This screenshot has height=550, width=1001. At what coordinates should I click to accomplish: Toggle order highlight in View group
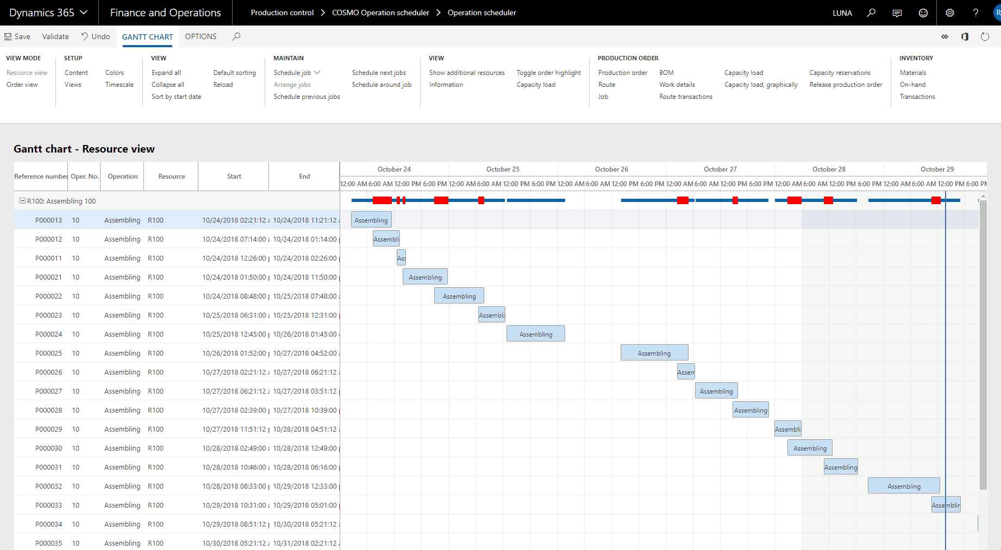(548, 73)
